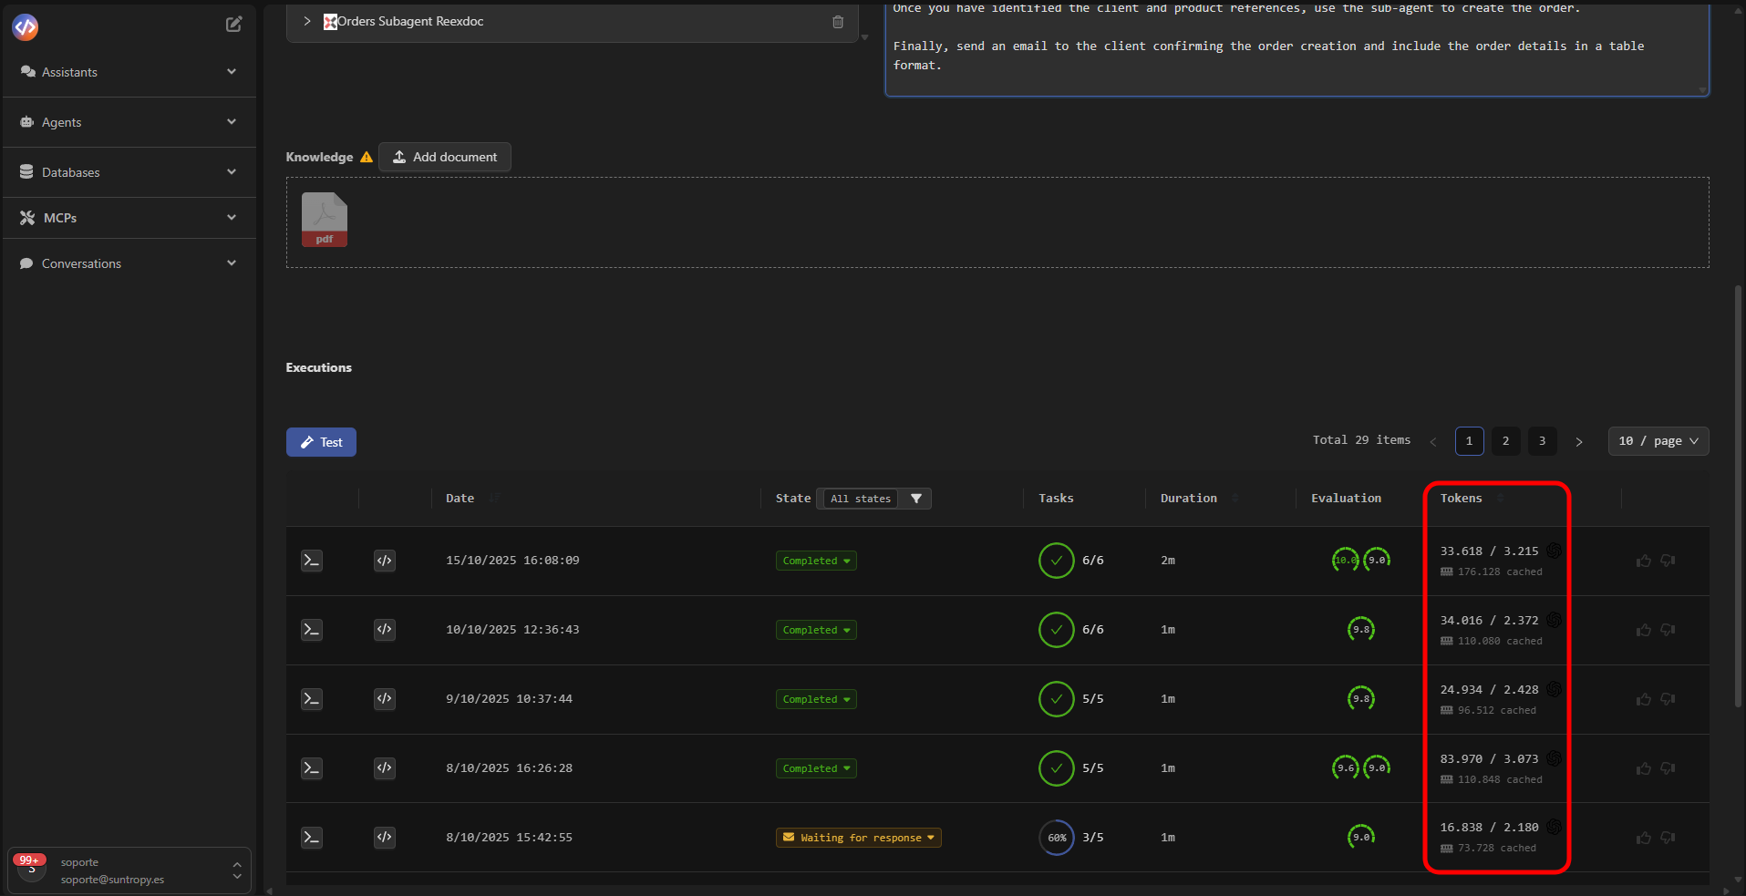The image size is (1746, 896).
Task: Click 'Total 29 items' text
Action: 1361,440
